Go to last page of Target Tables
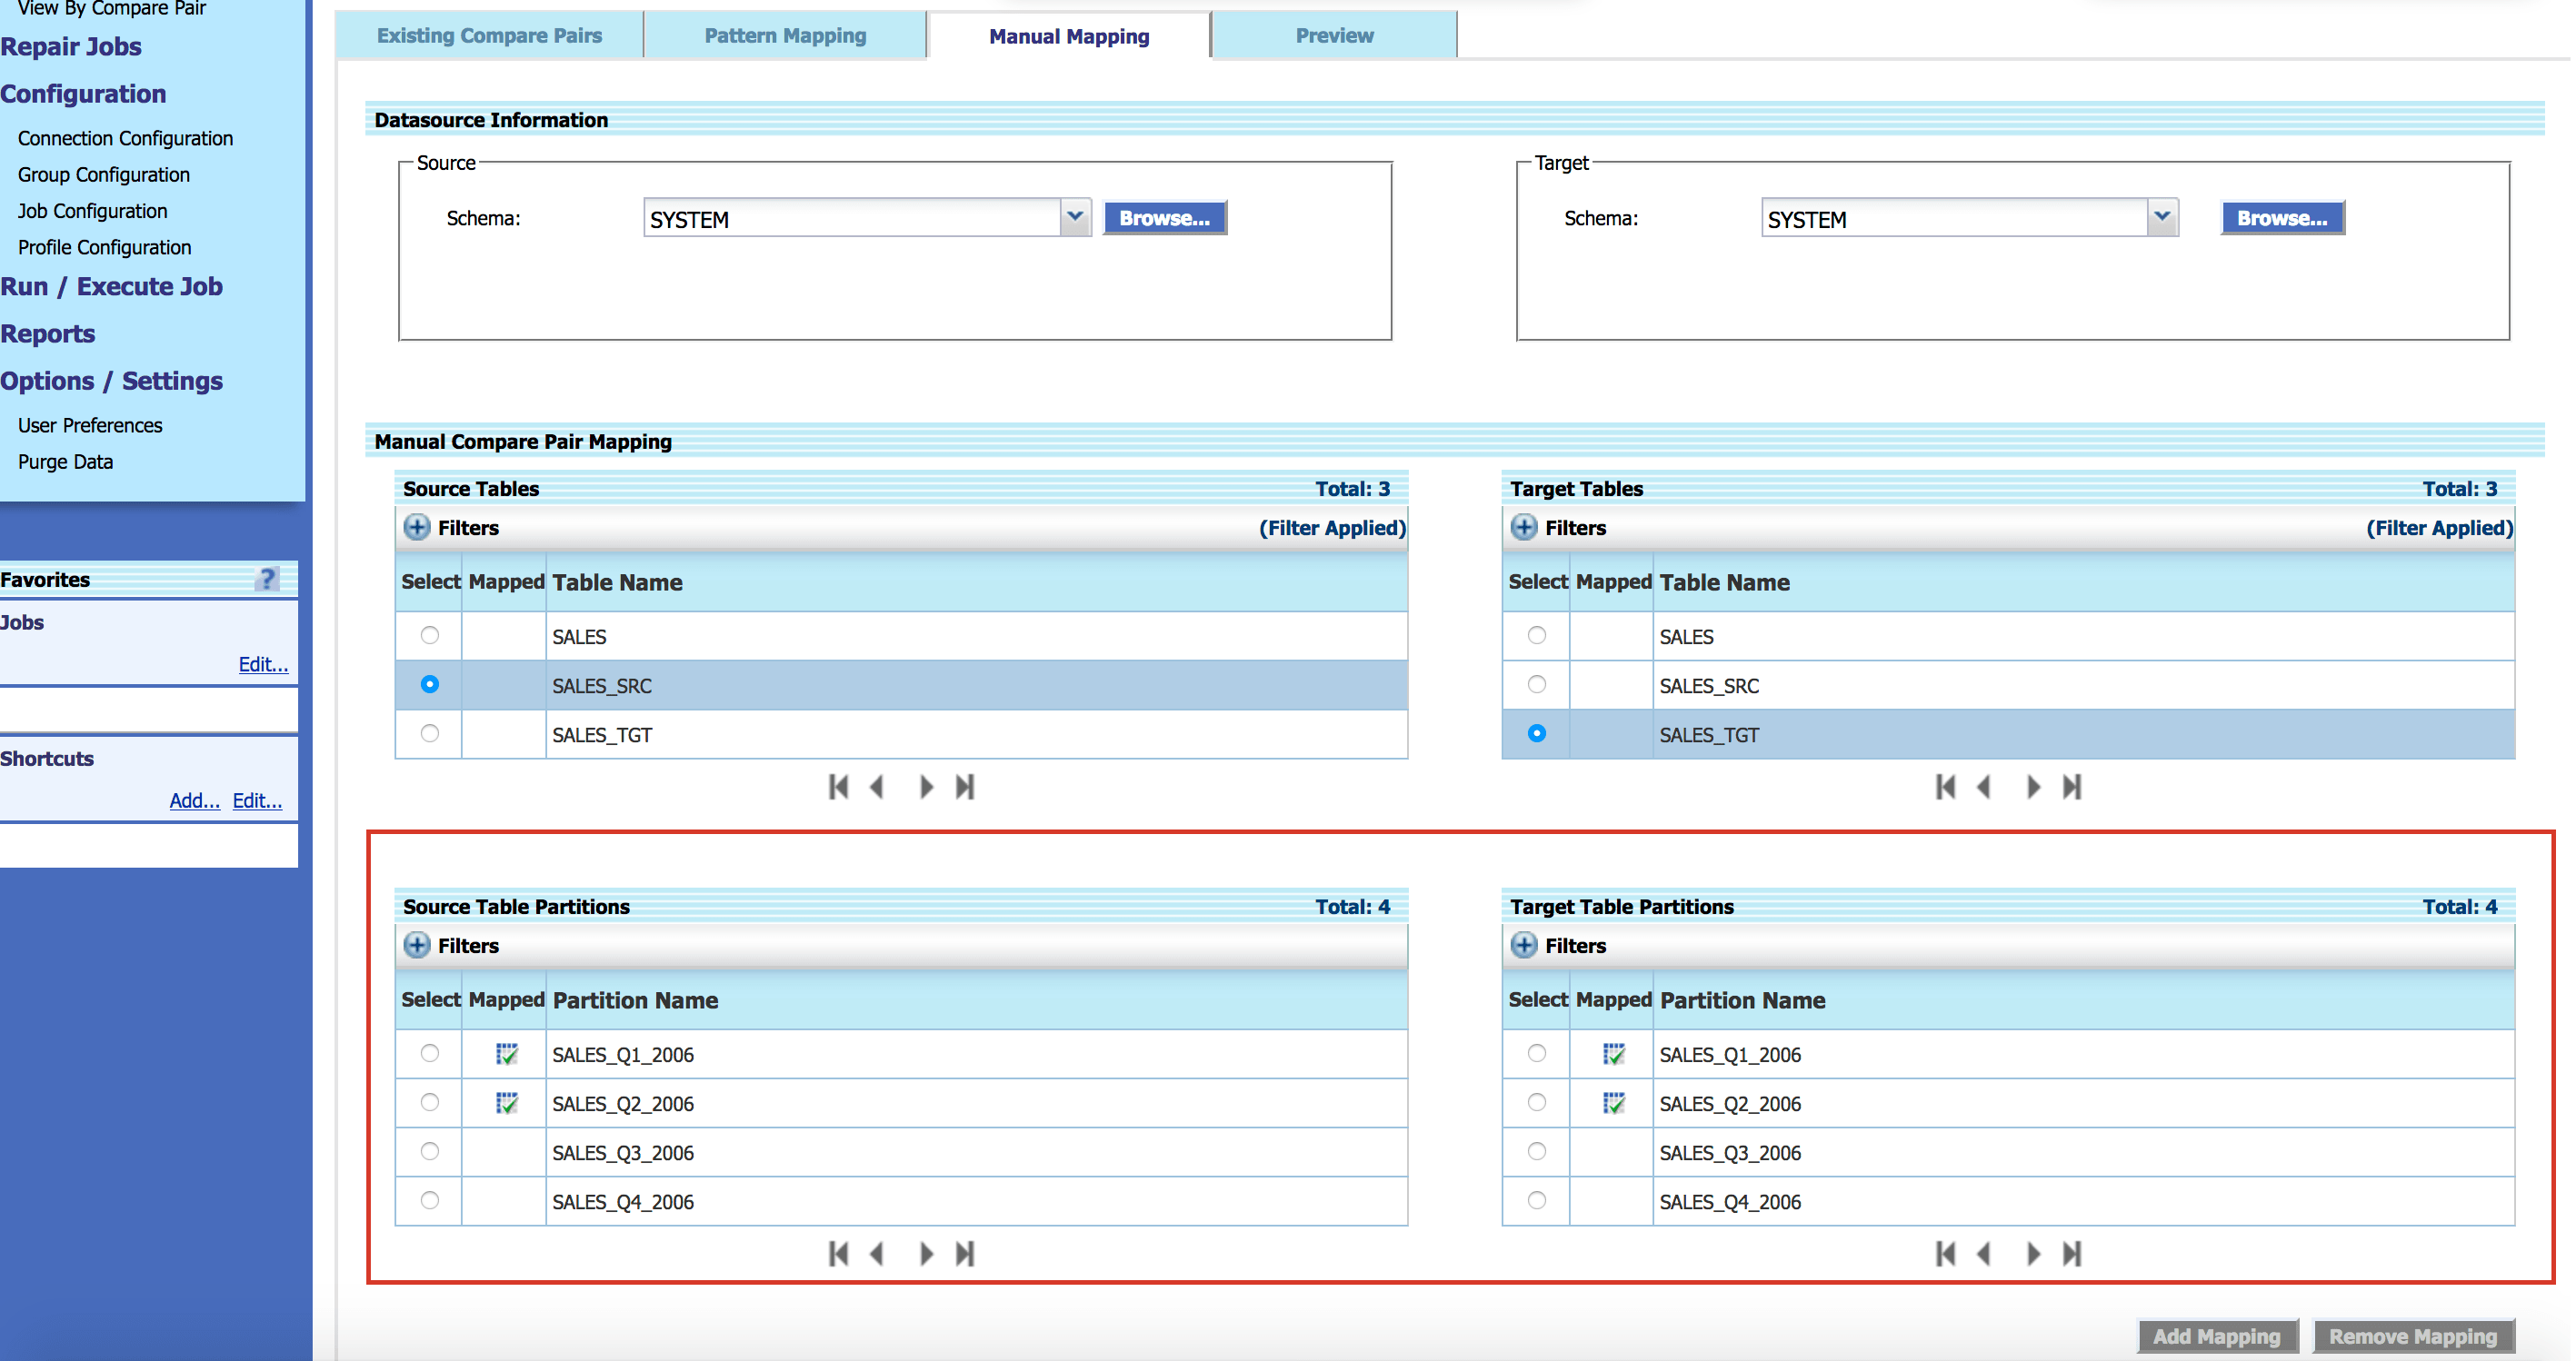The height and width of the screenshot is (1361, 2576). [2072, 787]
